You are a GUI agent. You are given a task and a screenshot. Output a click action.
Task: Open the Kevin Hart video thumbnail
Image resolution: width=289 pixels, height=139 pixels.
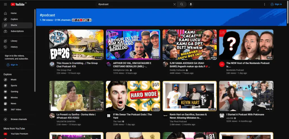(x=190, y=96)
